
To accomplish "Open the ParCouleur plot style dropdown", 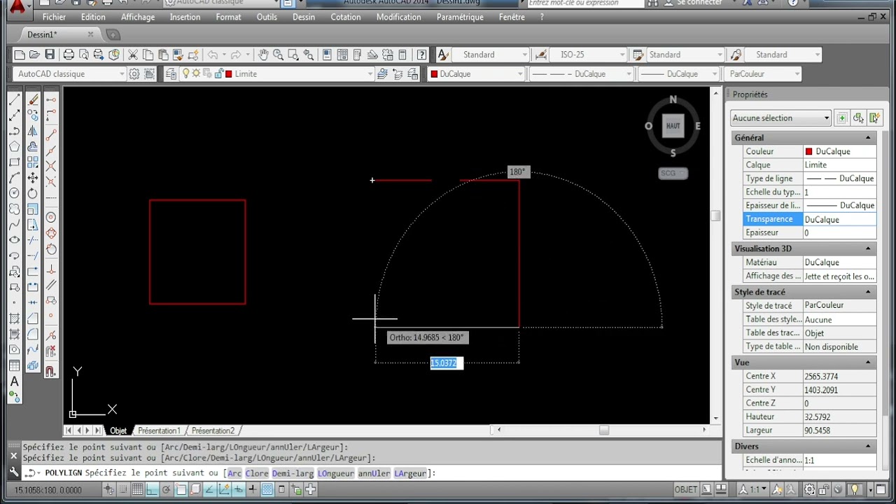I will [x=797, y=73].
